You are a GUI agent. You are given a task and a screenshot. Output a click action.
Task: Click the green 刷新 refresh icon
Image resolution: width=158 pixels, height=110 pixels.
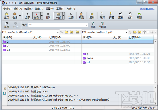139,16
